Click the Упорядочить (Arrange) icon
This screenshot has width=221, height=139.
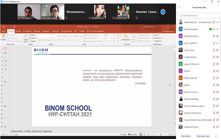(125, 36)
